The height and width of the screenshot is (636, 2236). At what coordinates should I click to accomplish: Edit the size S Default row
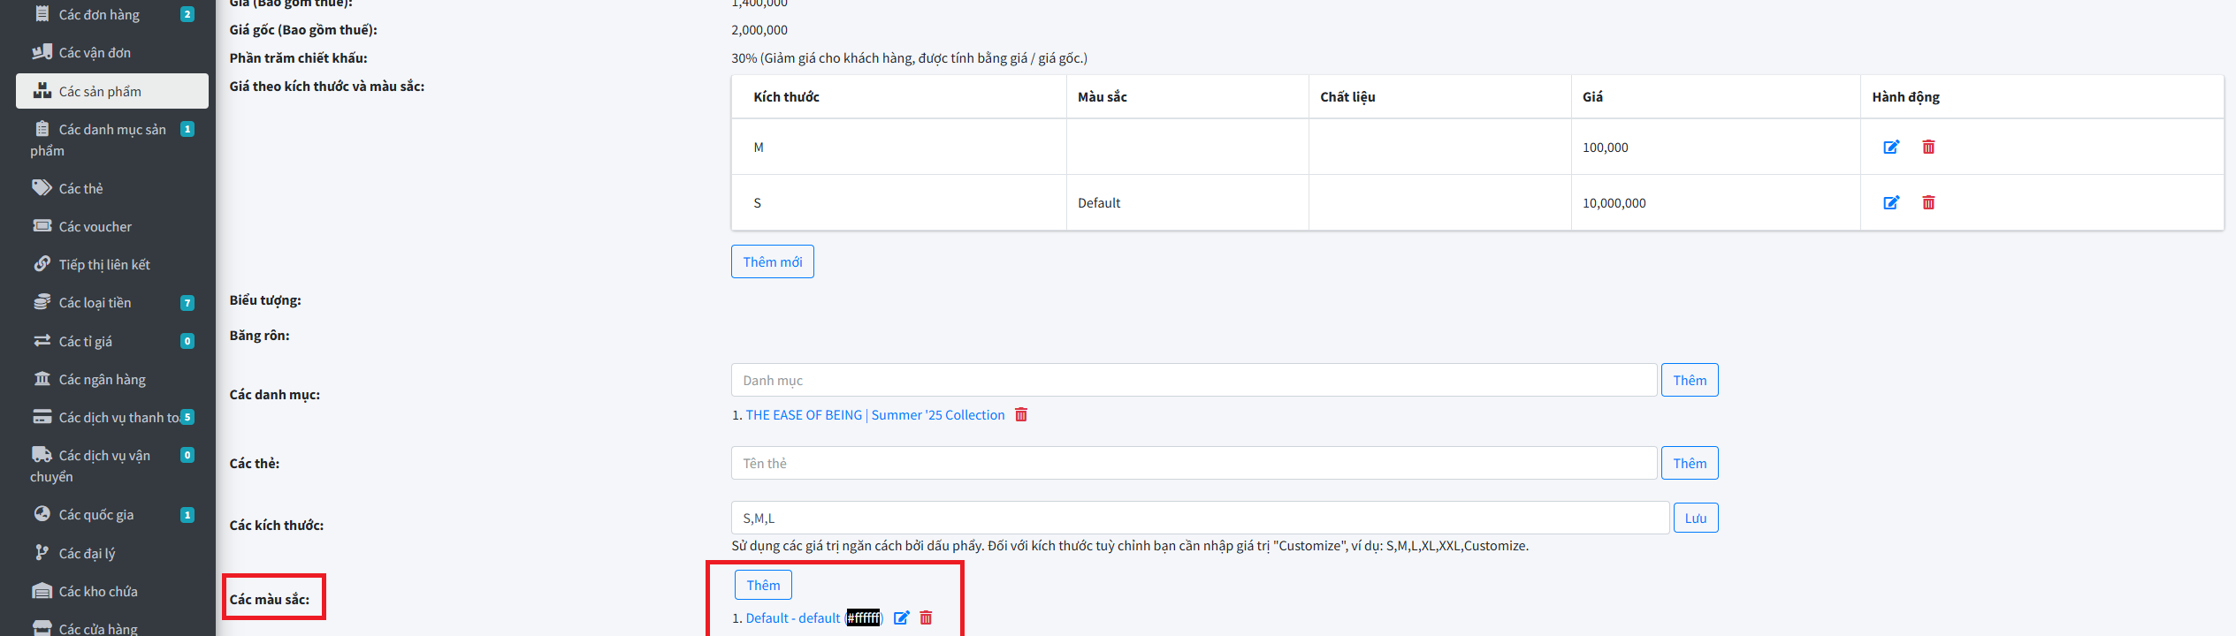(1891, 203)
